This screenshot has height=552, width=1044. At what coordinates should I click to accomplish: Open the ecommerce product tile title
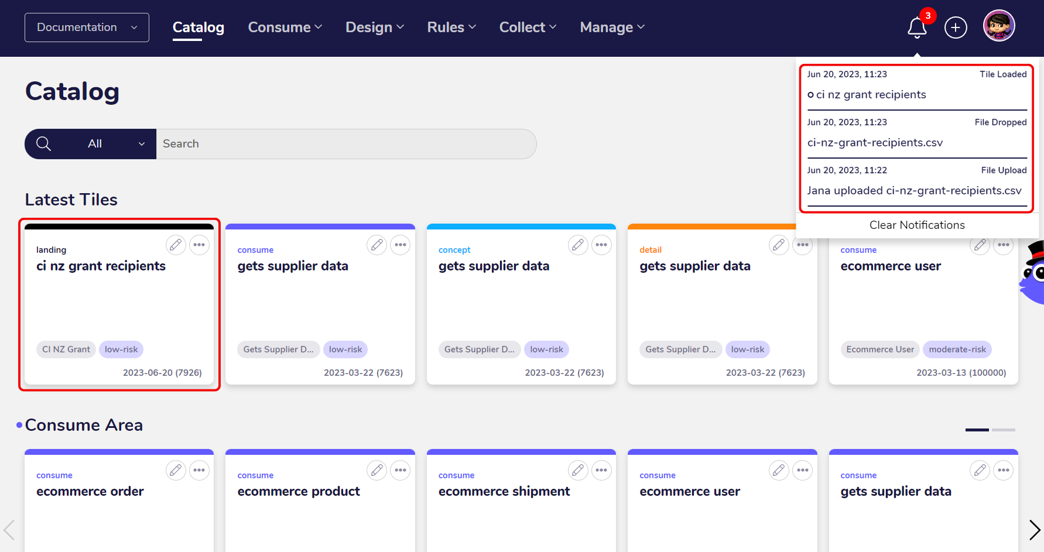pos(299,491)
